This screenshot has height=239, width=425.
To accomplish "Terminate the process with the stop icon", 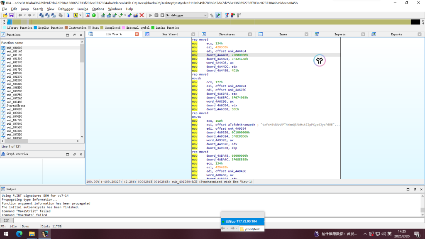I will (x=162, y=15).
